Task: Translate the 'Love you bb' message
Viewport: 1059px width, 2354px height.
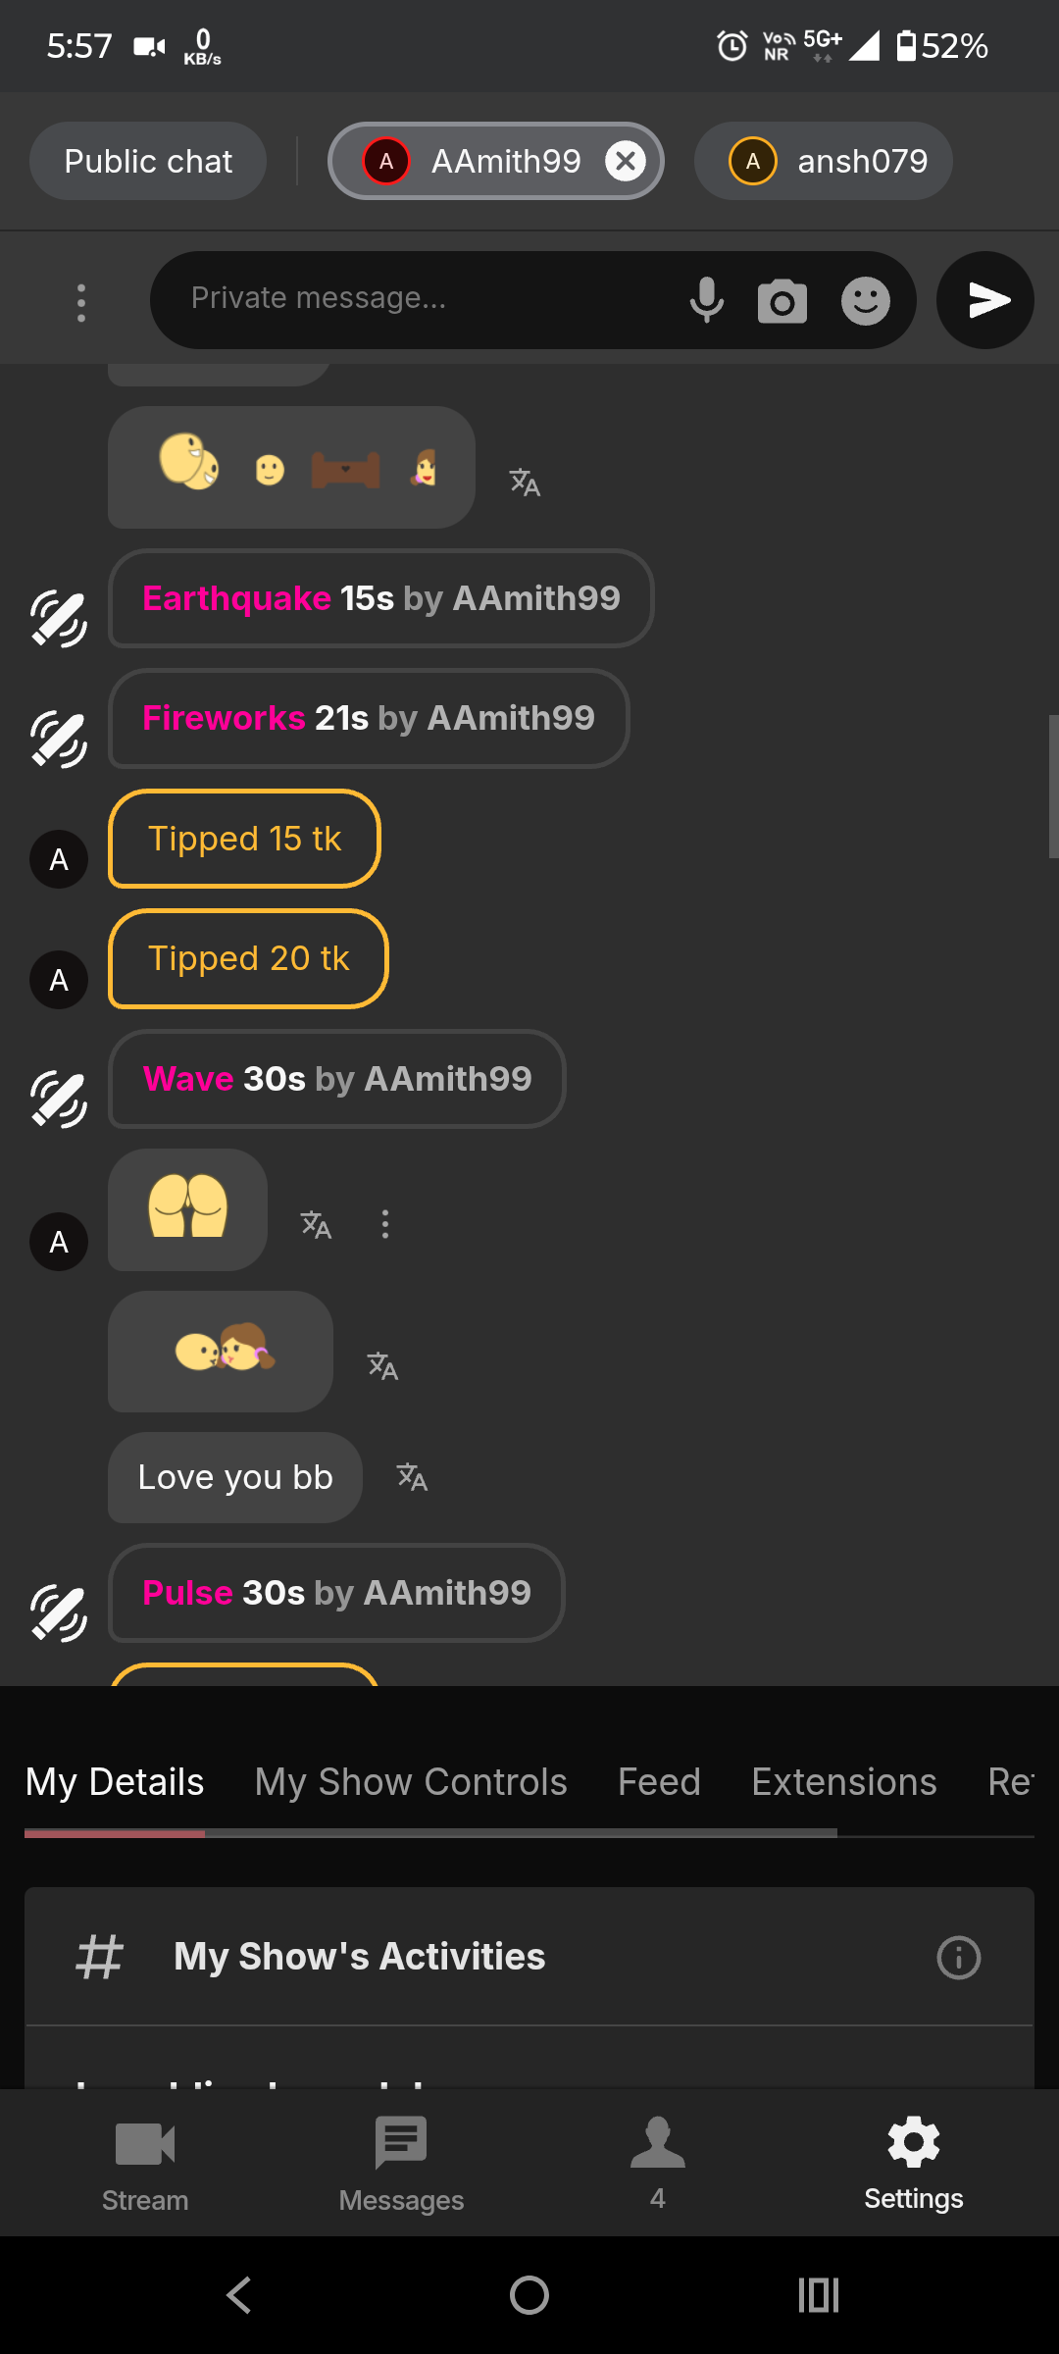Action: coord(412,1477)
